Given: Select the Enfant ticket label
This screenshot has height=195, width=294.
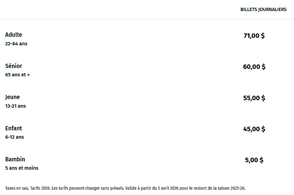Looking at the screenshot, I should 14,128.
